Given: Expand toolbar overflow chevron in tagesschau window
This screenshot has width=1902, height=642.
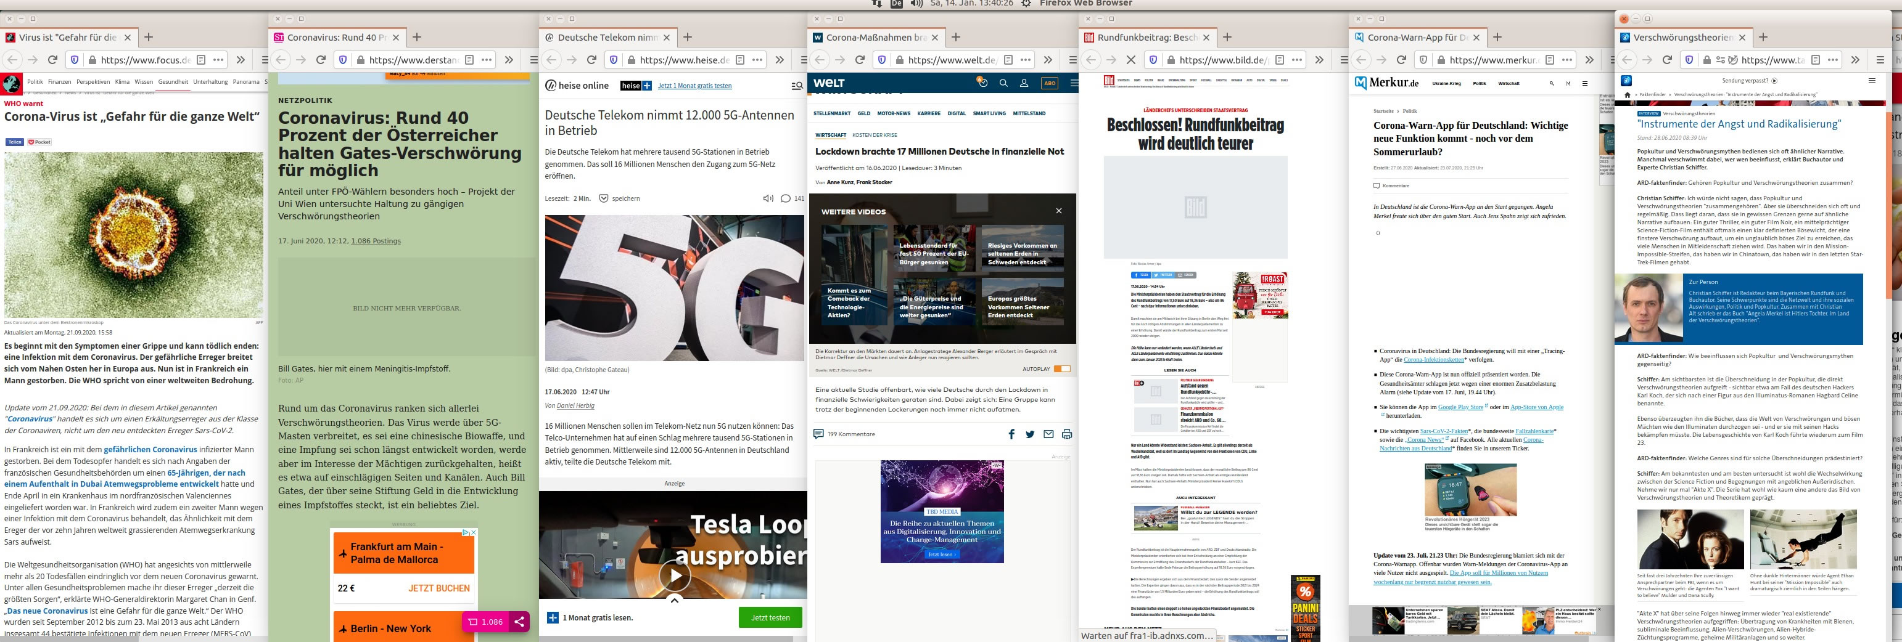Looking at the screenshot, I should (x=1855, y=60).
